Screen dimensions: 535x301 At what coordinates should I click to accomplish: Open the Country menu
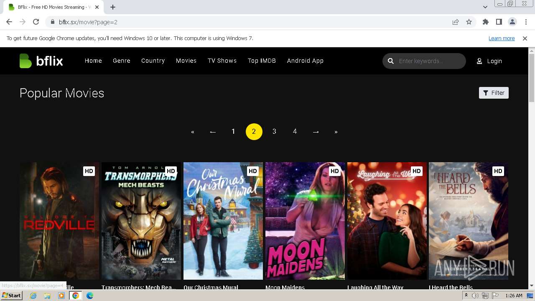point(153,61)
